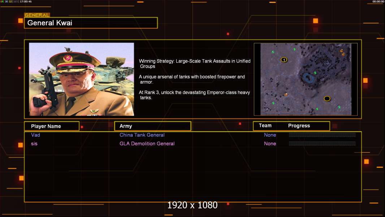Click Vad's loading progress bar
The image size is (385, 217).
322,135
